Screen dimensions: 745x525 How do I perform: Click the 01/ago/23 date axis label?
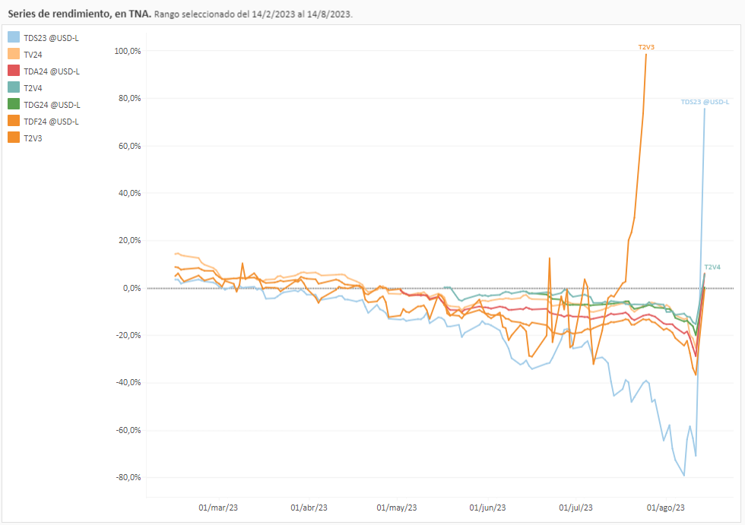tap(666, 508)
